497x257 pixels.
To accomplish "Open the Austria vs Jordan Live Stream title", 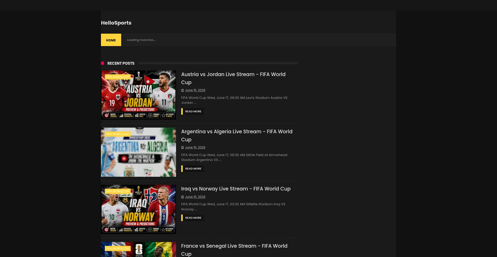I will (x=233, y=78).
